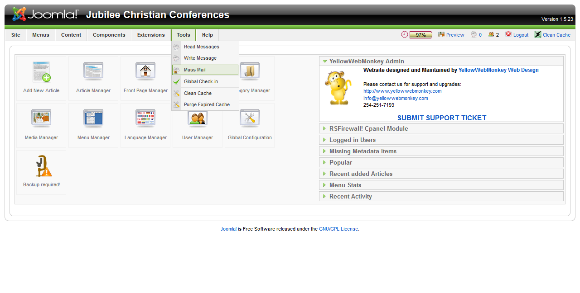Click the 97% session progress bar
The width and height of the screenshot is (580, 293).
[x=420, y=35]
